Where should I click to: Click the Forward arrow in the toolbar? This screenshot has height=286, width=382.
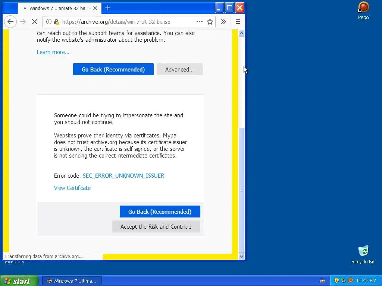click(x=23, y=22)
